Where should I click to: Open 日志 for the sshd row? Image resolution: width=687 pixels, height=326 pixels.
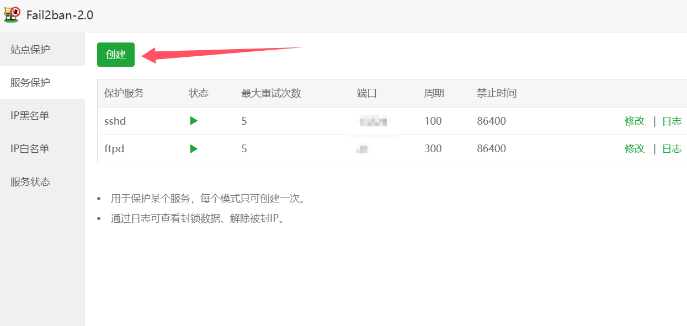click(x=672, y=121)
